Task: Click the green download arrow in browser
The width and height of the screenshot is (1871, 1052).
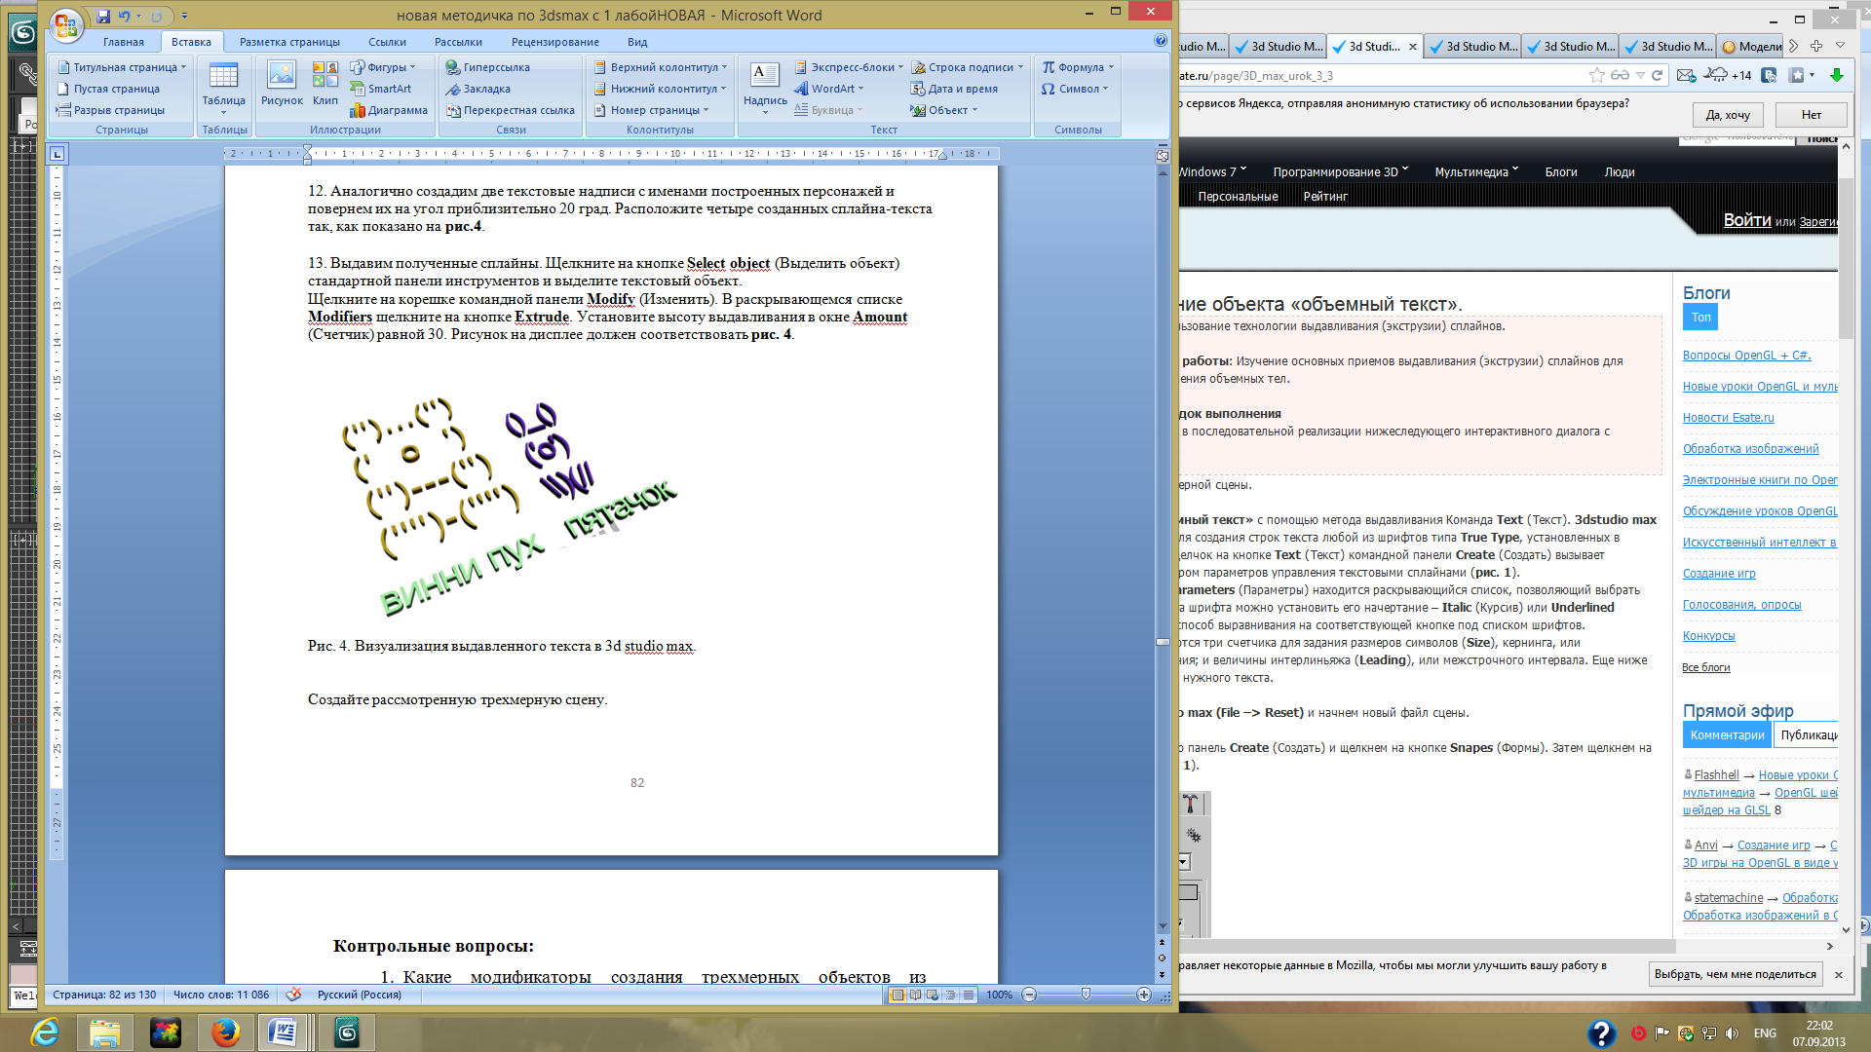Action: [1837, 75]
